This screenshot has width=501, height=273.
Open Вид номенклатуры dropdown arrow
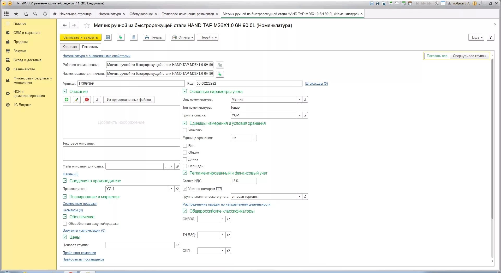point(299,100)
